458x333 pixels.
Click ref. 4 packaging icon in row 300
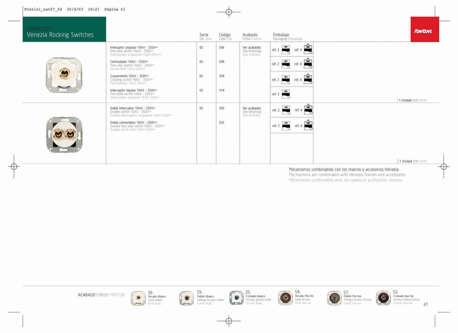coord(308,109)
